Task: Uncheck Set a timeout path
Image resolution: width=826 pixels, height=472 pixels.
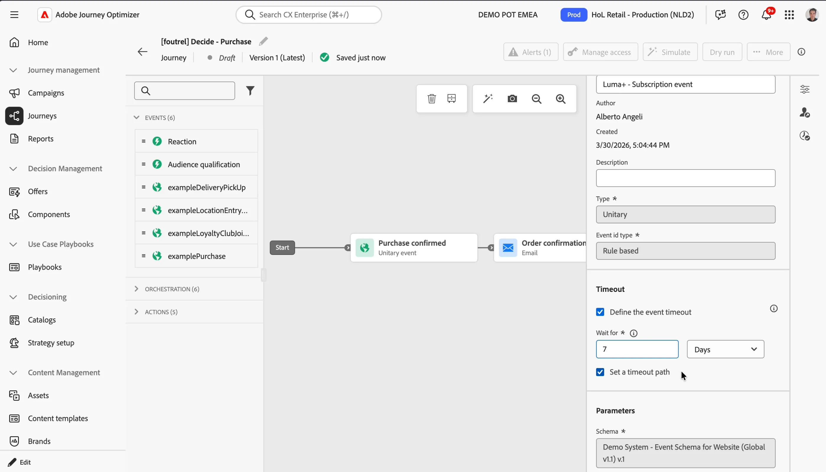Action: click(x=600, y=372)
